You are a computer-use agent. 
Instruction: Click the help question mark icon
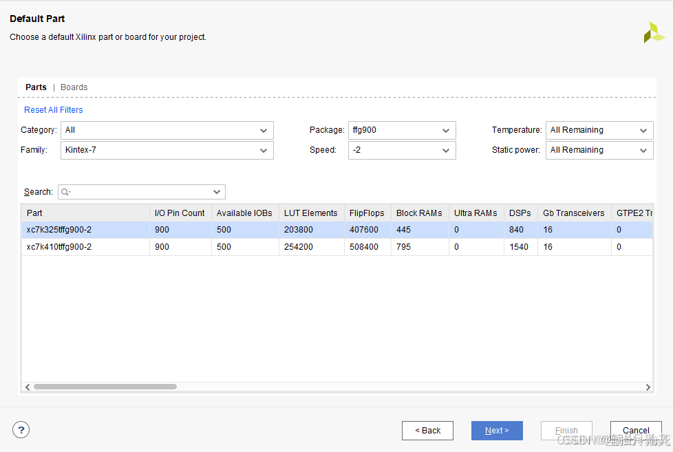(21, 430)
